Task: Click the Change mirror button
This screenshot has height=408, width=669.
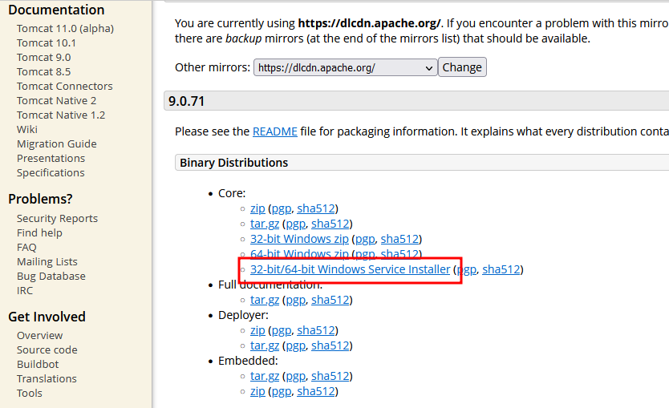Action: click(x=462, y=67)
